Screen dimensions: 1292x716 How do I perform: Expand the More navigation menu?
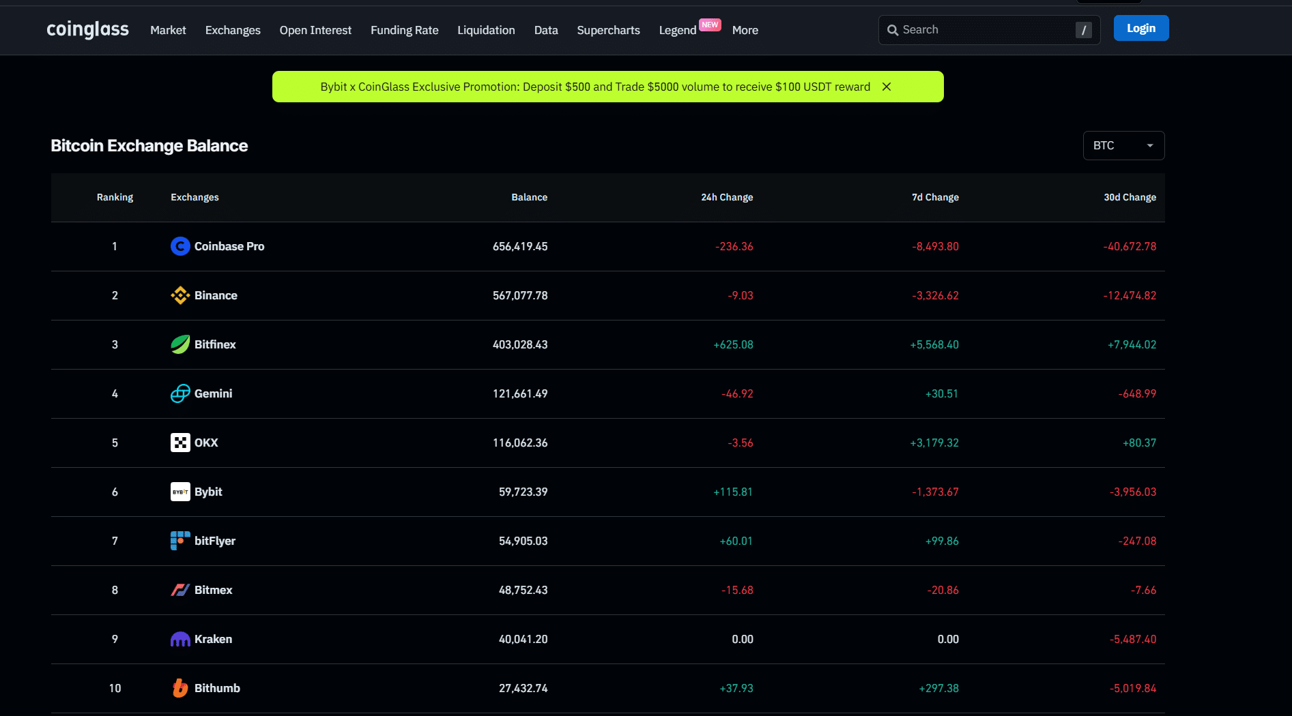pos(745,30)
